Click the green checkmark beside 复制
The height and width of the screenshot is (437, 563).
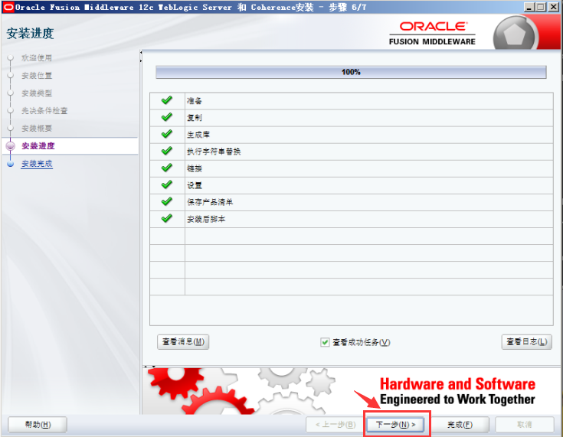[x=167, y=118]
